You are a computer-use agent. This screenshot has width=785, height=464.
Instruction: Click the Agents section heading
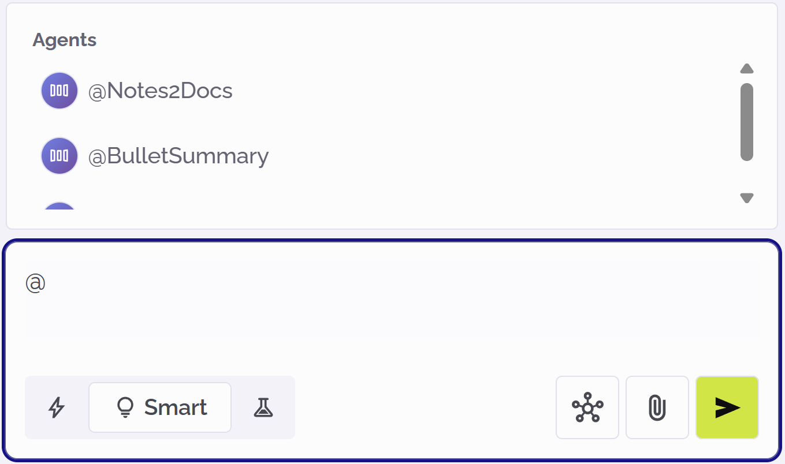click(x=64, y=40)
